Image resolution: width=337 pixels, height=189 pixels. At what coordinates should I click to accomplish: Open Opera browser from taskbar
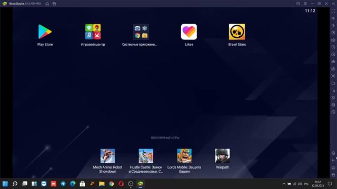[121, 184]
